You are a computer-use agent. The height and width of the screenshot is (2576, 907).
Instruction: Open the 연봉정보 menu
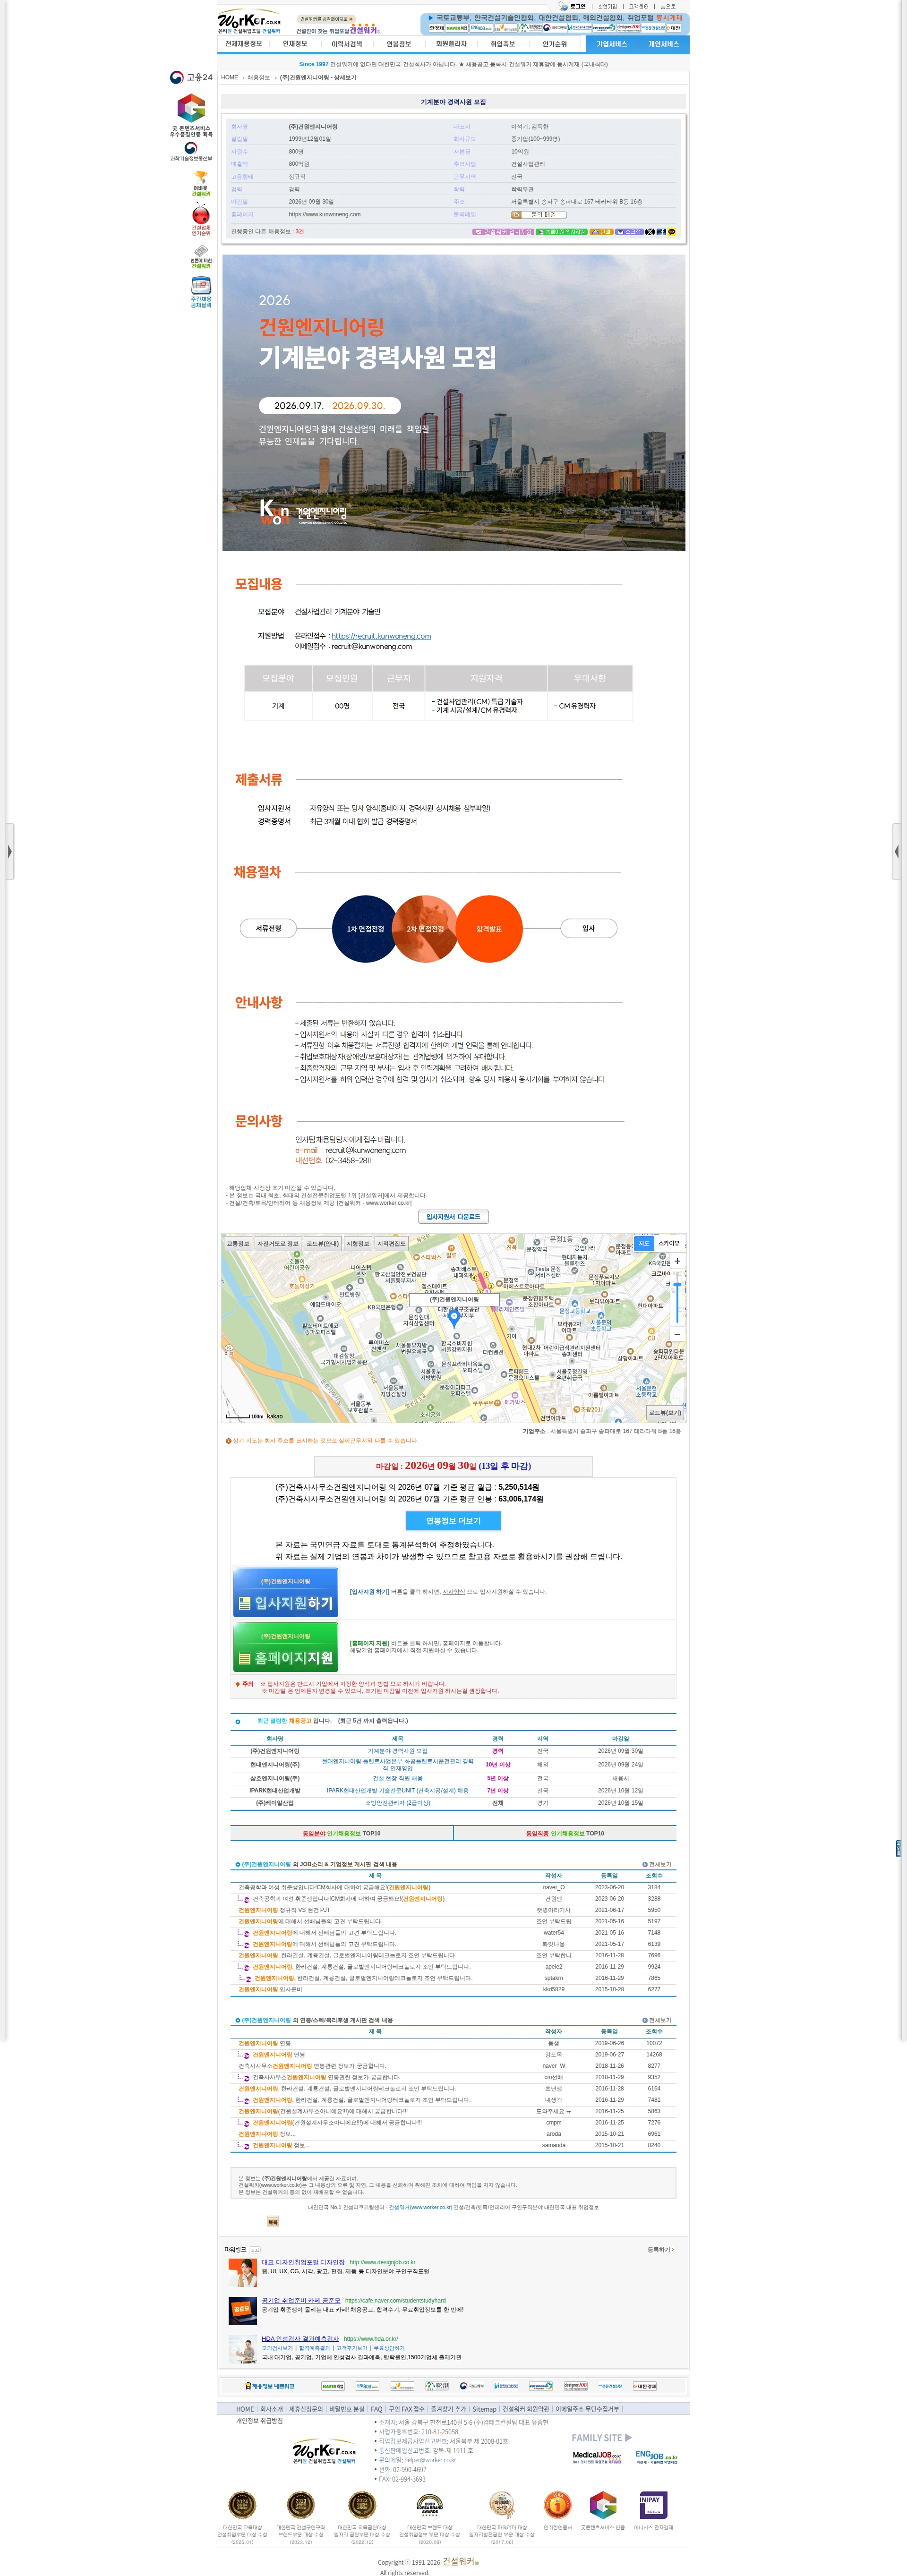[x=398, y=44]
